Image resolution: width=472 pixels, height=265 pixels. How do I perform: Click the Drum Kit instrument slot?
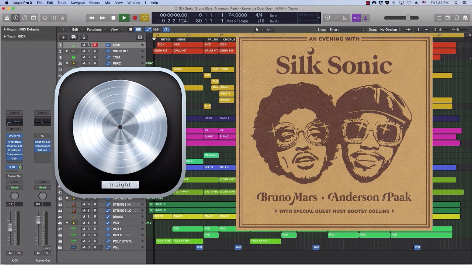click(x=14, y=136)
